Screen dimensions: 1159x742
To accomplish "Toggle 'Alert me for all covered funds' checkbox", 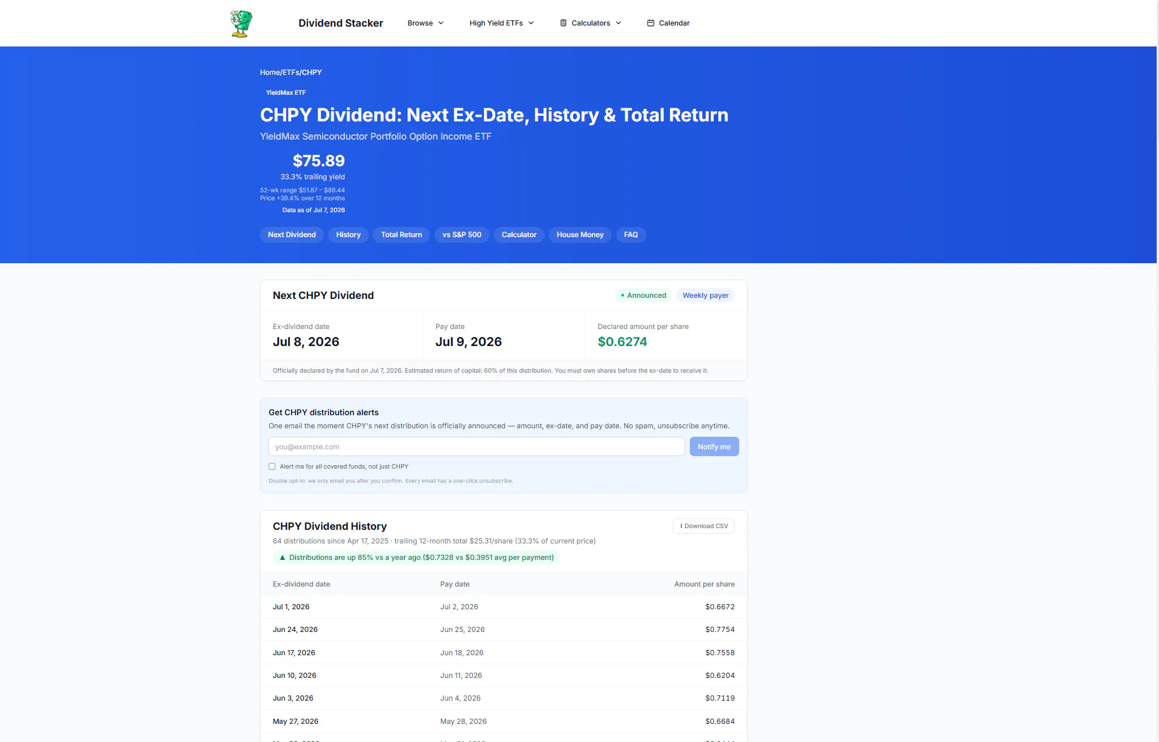I will (272, 466).
